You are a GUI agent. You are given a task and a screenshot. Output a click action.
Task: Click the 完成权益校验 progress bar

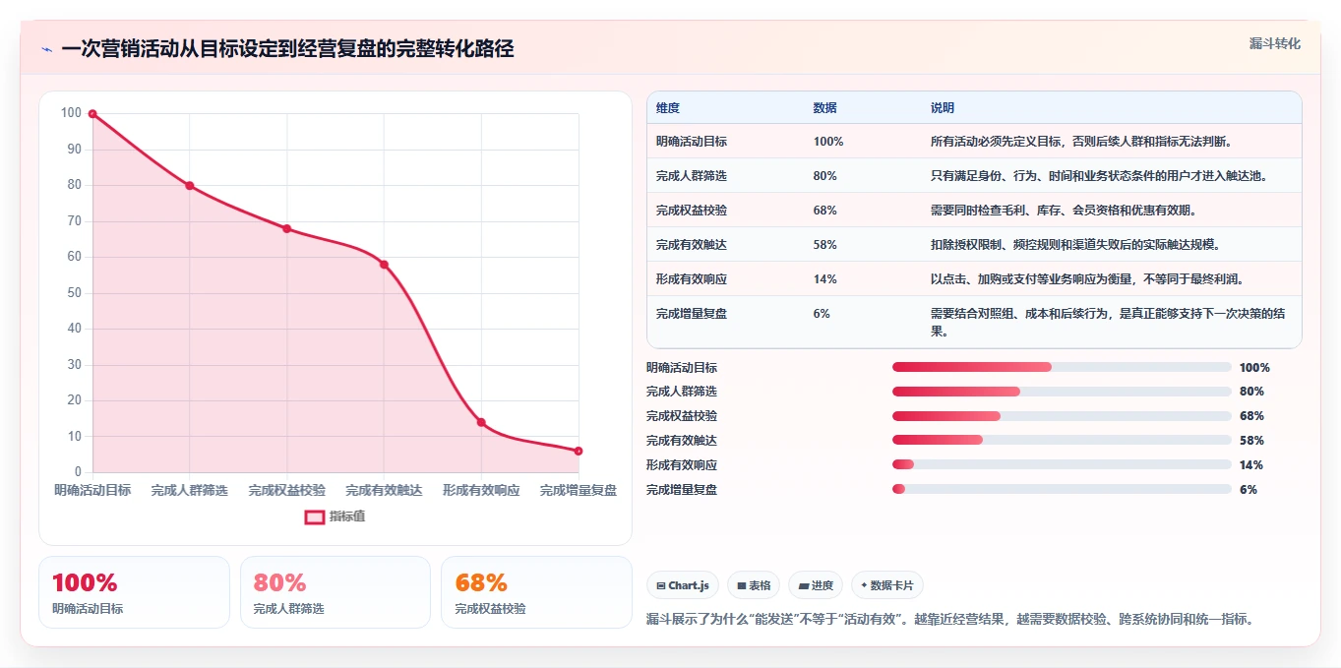click(x=1062, y=416)
